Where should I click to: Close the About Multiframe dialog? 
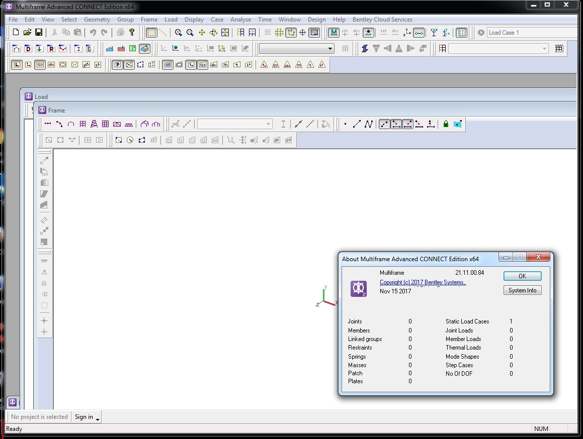(538, 257)
